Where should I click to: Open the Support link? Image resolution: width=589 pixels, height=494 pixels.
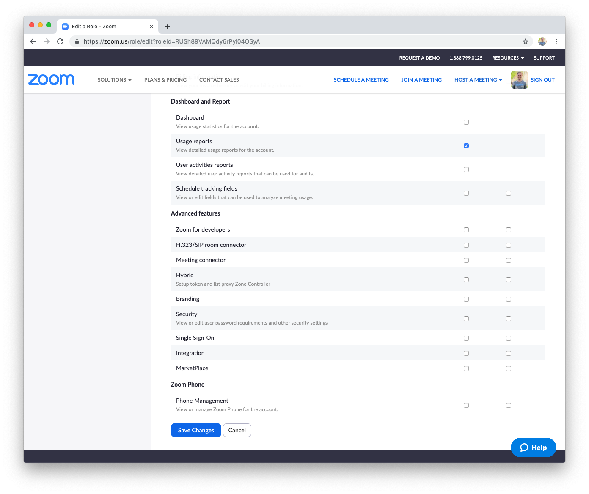click(544, 58)
